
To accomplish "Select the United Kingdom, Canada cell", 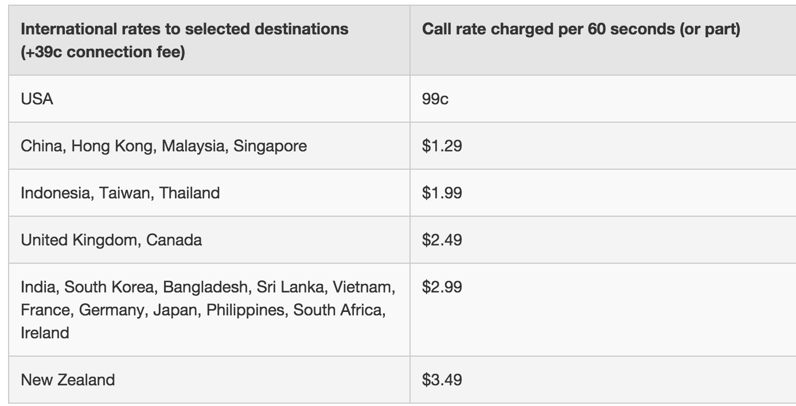I will (x=111, y=240).
